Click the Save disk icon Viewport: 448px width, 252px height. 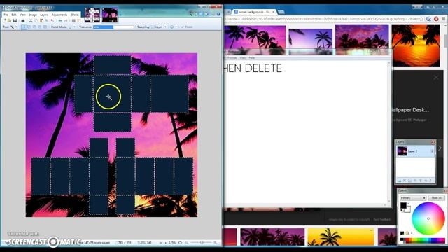(15, 20)
